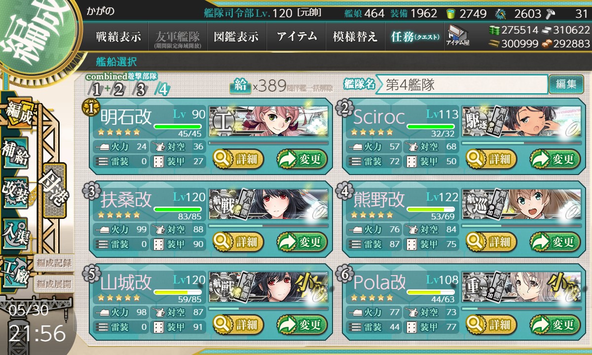Image resolution: width=592 pixels, height=355 pixels.
Task: Switch to fleet number 4 tab
Action: pyautogui.click(x=162, y=90)
